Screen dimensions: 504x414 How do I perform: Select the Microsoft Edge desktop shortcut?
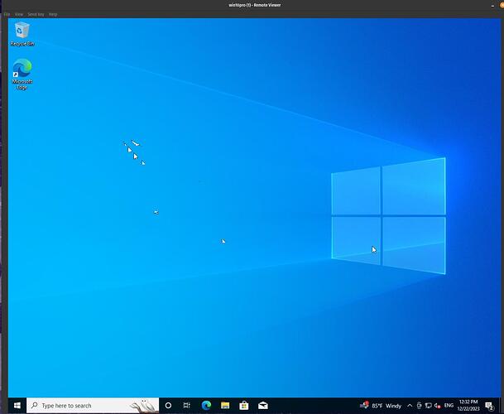pos(22,74)
